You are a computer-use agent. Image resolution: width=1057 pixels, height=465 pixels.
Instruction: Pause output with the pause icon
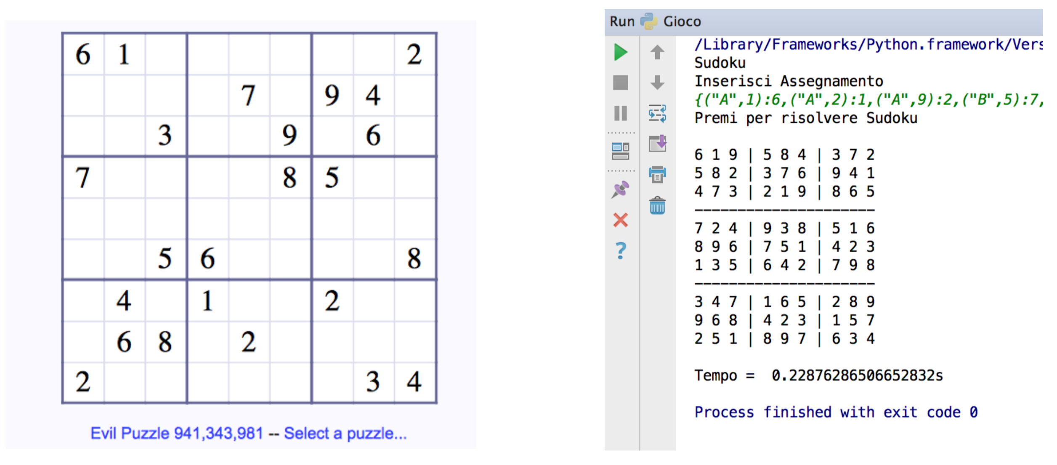click(621, 113)
